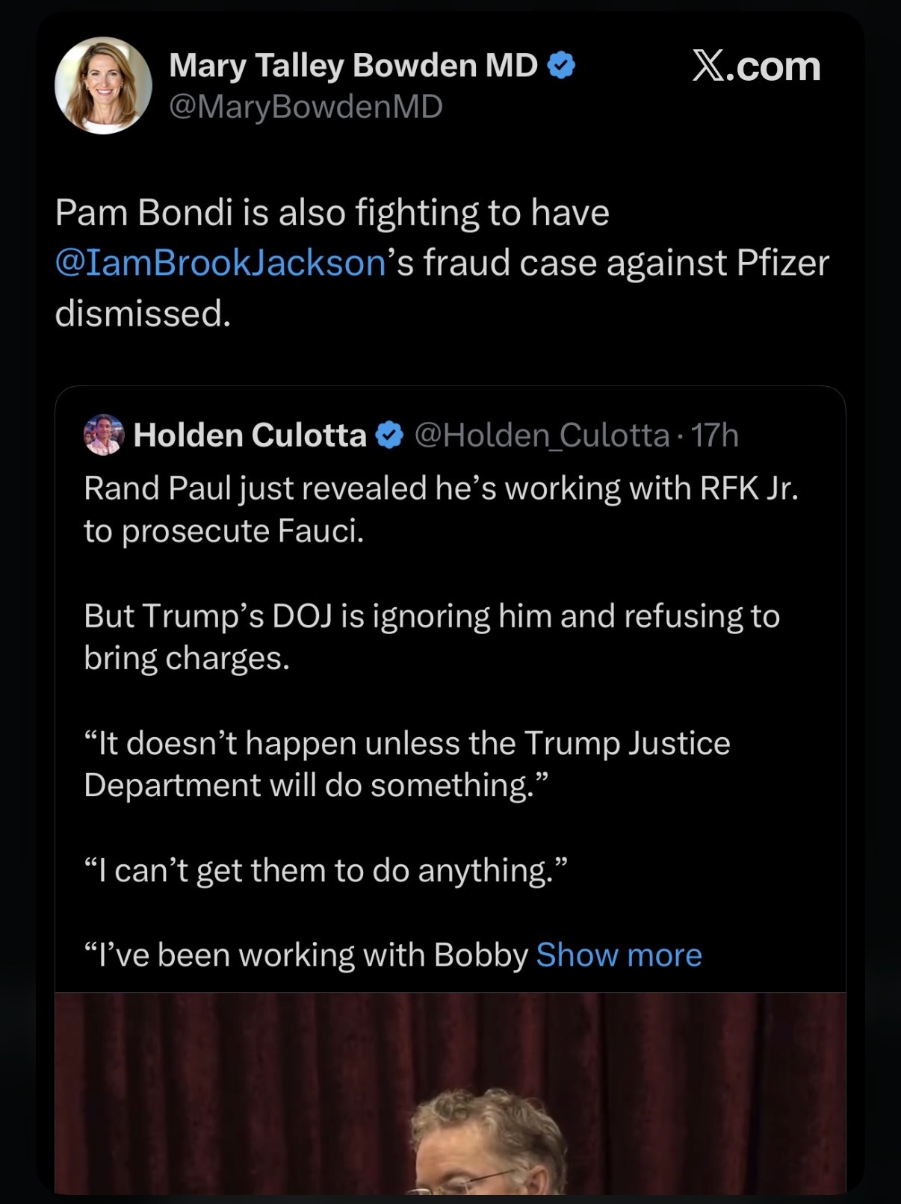This screenshot has height=1204, width=901.
Task: Click the "I've been working with Bobby" text
Action: tap(306, 955)
